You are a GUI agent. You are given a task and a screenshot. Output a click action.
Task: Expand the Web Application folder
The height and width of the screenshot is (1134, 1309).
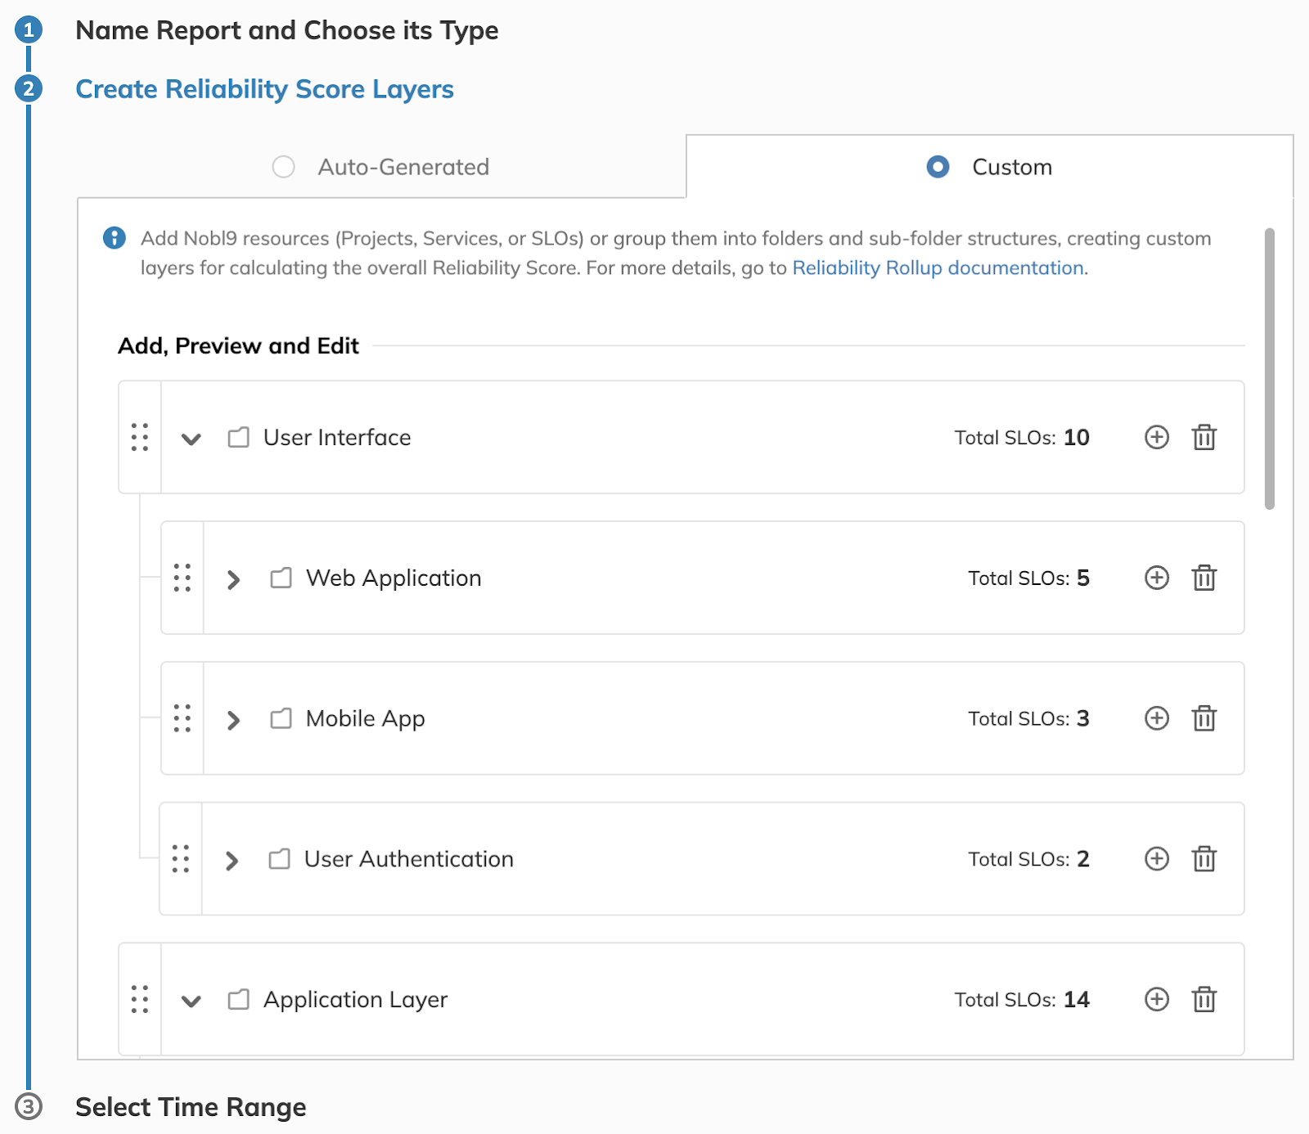pyautogui.click(x=233, y=579)
